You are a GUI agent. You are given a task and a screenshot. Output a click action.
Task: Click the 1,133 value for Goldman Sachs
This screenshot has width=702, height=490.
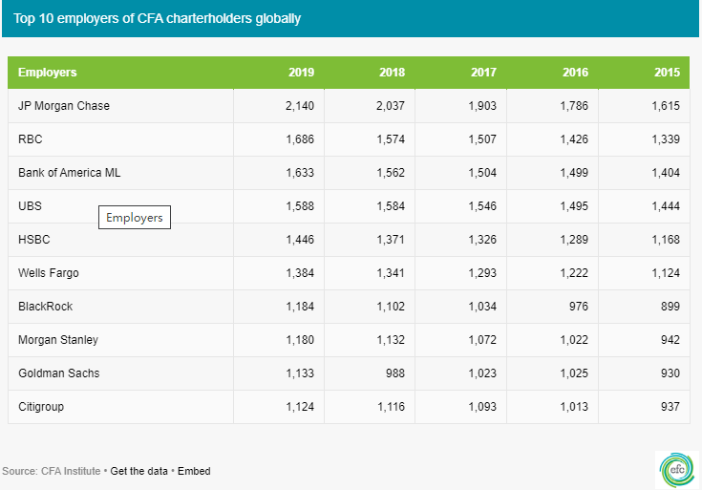pyautogui.click(x=300, y=373)
